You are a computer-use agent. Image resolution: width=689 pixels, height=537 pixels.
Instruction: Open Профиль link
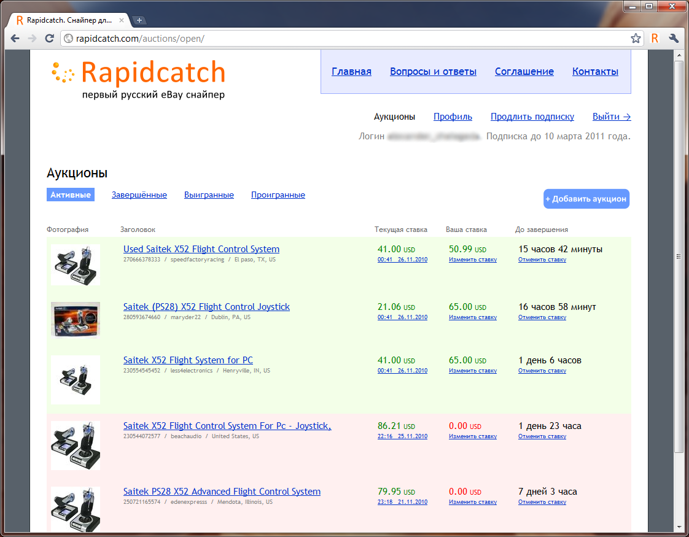(x=453, y=117)
